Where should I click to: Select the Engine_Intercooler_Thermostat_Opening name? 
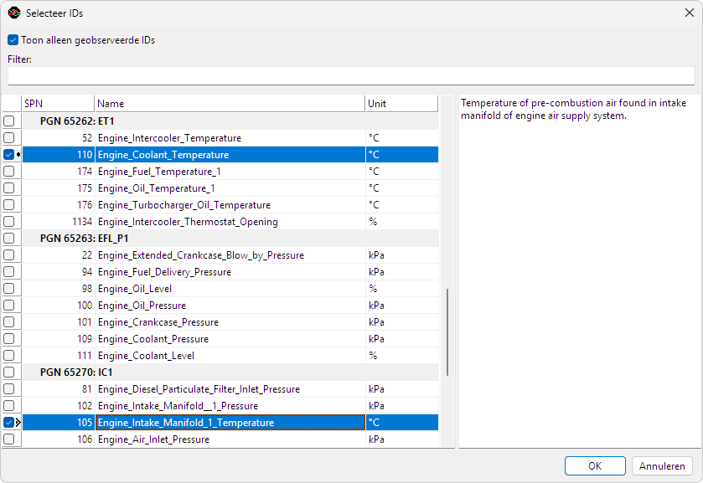click(x=188, y=222)
